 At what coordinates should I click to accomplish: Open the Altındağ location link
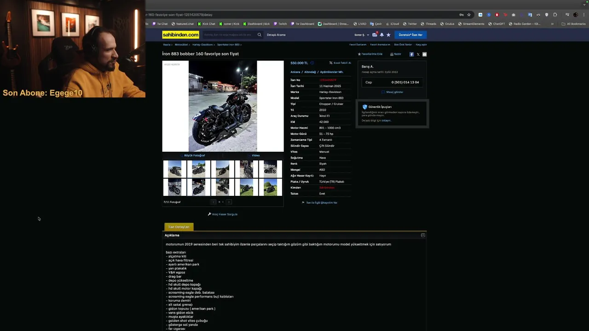[x=310, y=72]
